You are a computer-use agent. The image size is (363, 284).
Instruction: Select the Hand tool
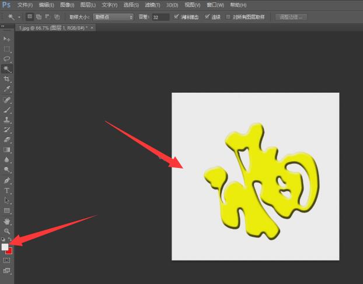tap(7, 222)
